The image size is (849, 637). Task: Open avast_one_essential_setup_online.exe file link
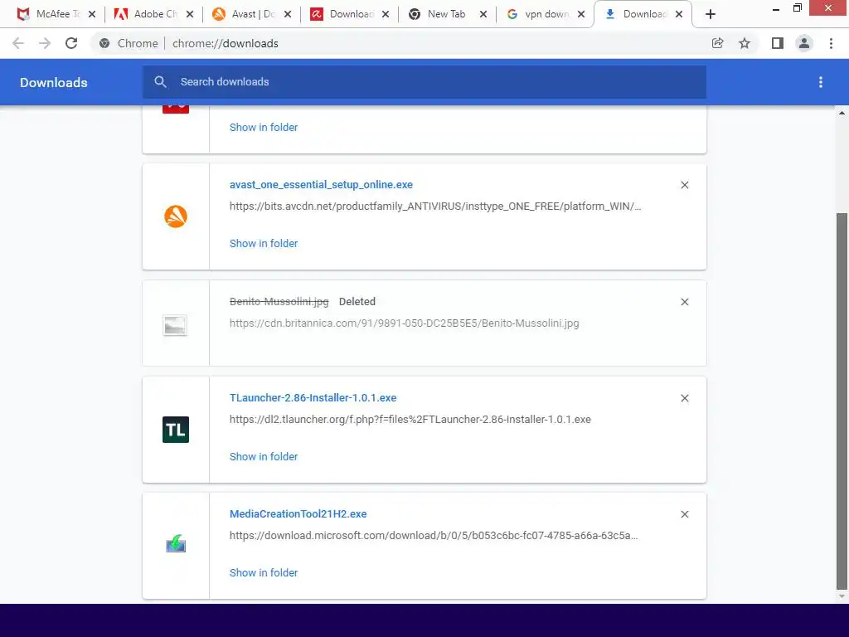321,185
